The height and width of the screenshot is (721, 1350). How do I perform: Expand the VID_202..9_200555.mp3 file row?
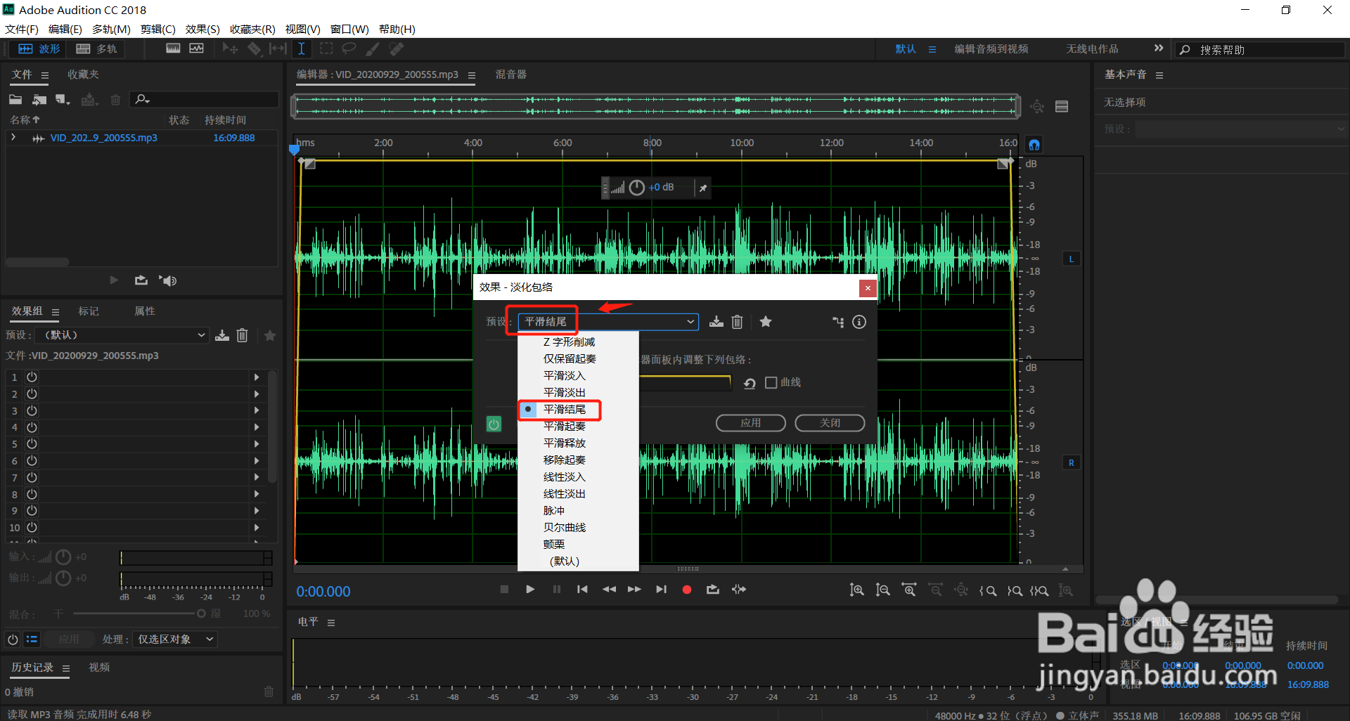click(13, 138)
